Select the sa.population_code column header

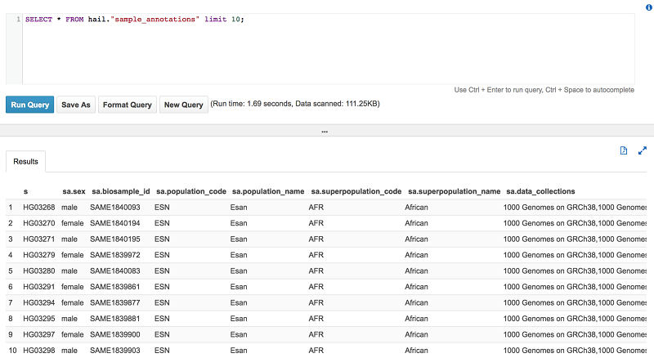pyautogui.click(x=190, y=191)
